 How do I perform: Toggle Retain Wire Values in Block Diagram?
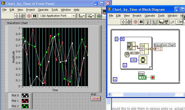tap(155, 22)
